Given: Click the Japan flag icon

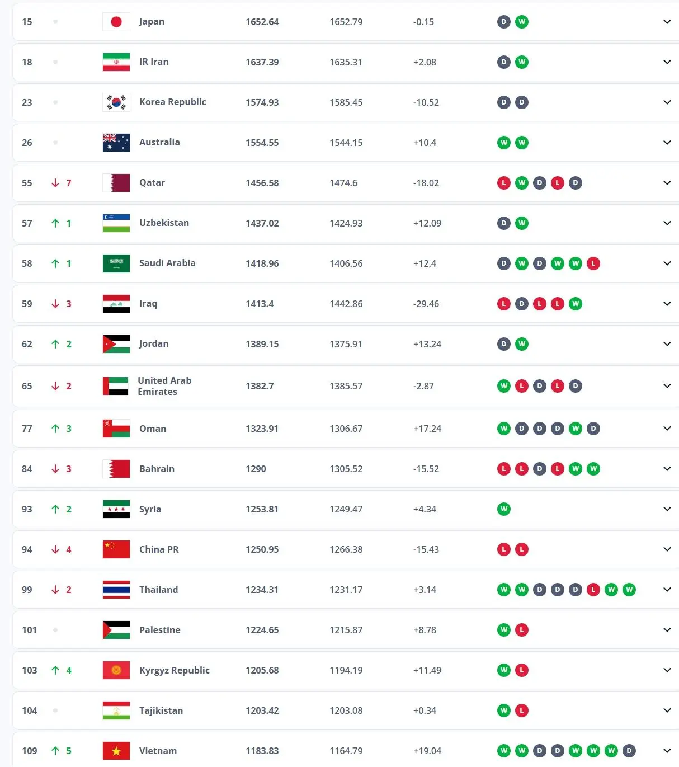Looking at the screenshot, I should pos(116,22).
